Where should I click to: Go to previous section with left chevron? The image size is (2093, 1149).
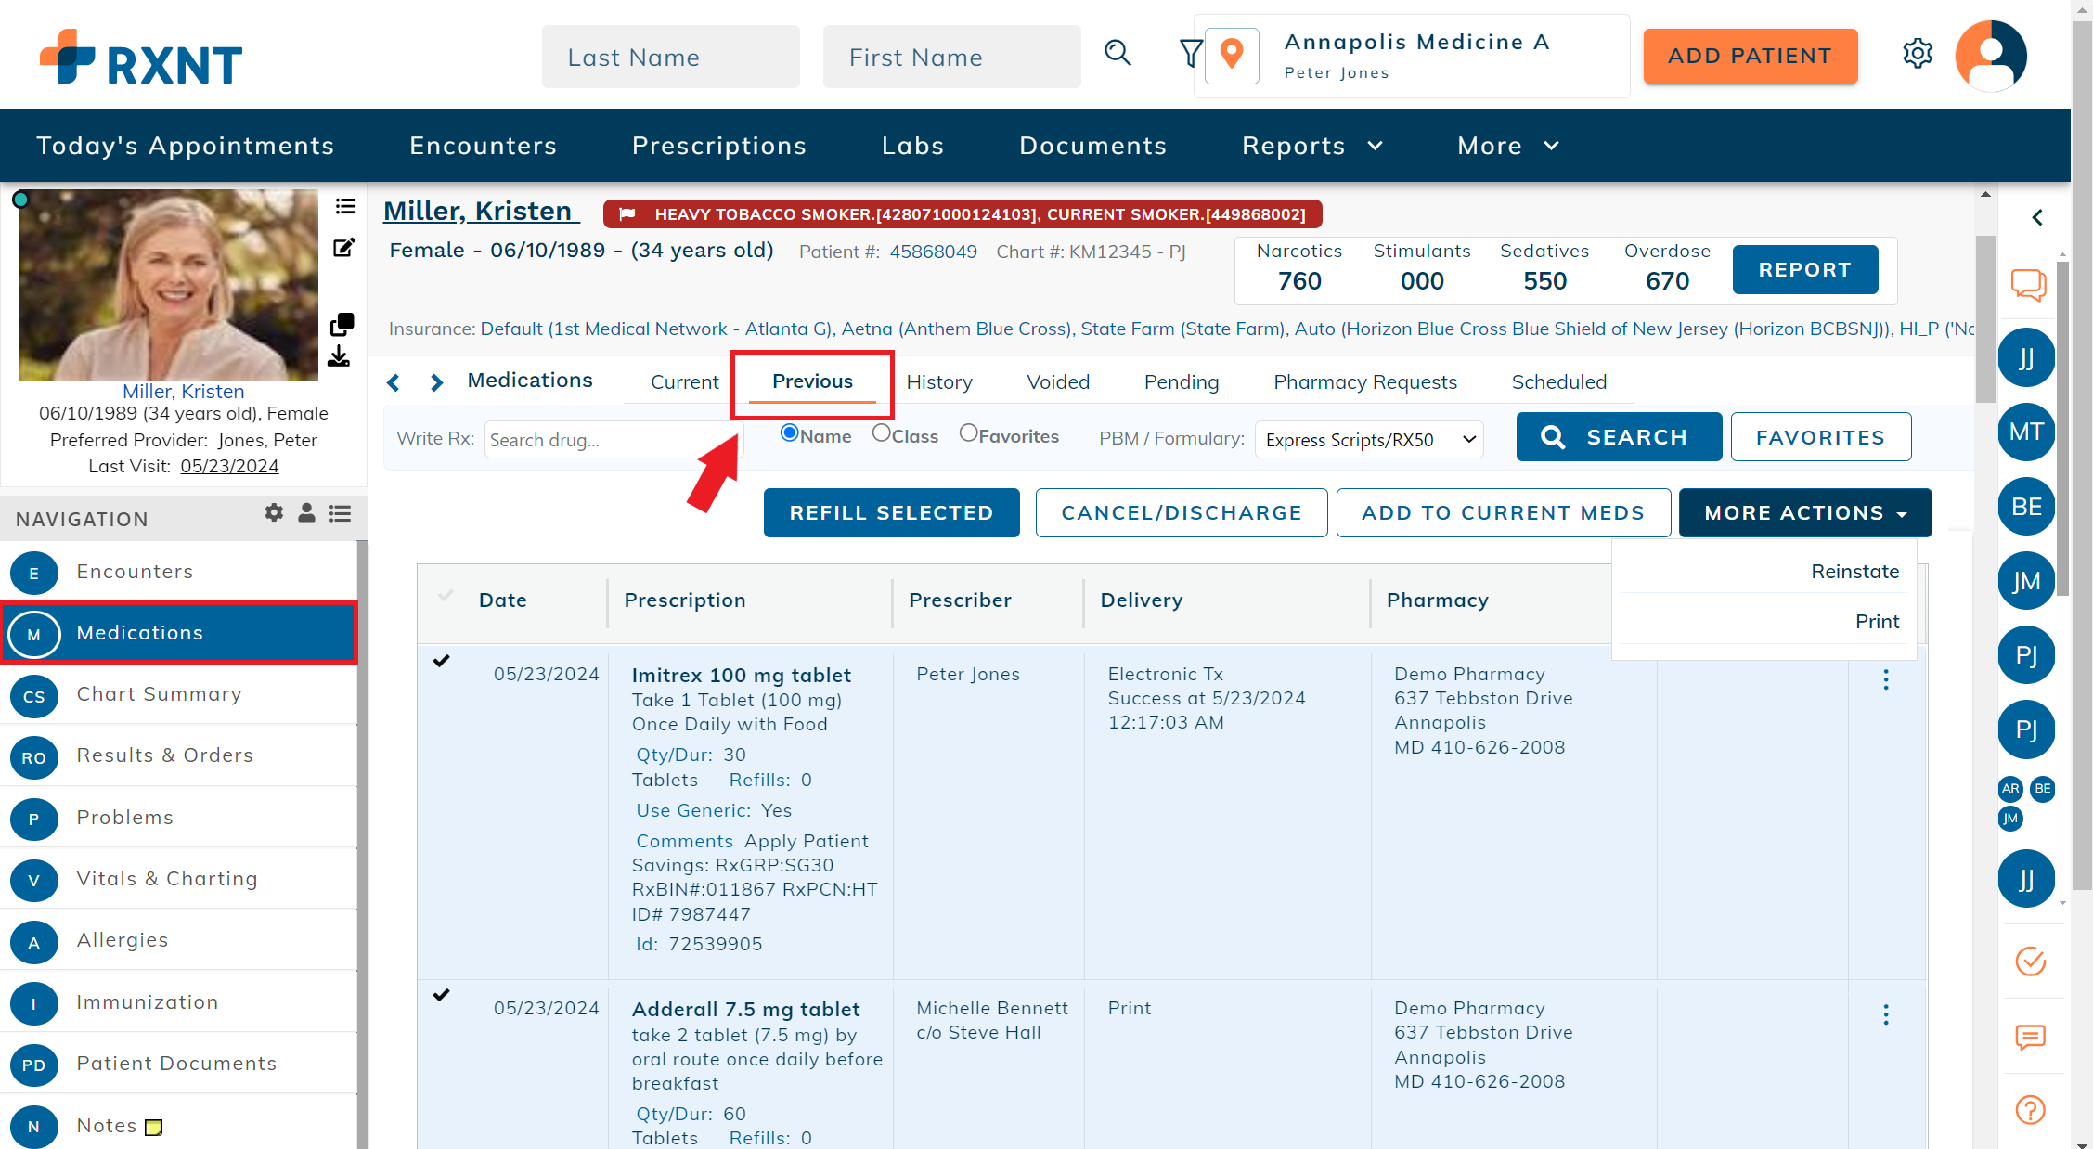(394, 382)
